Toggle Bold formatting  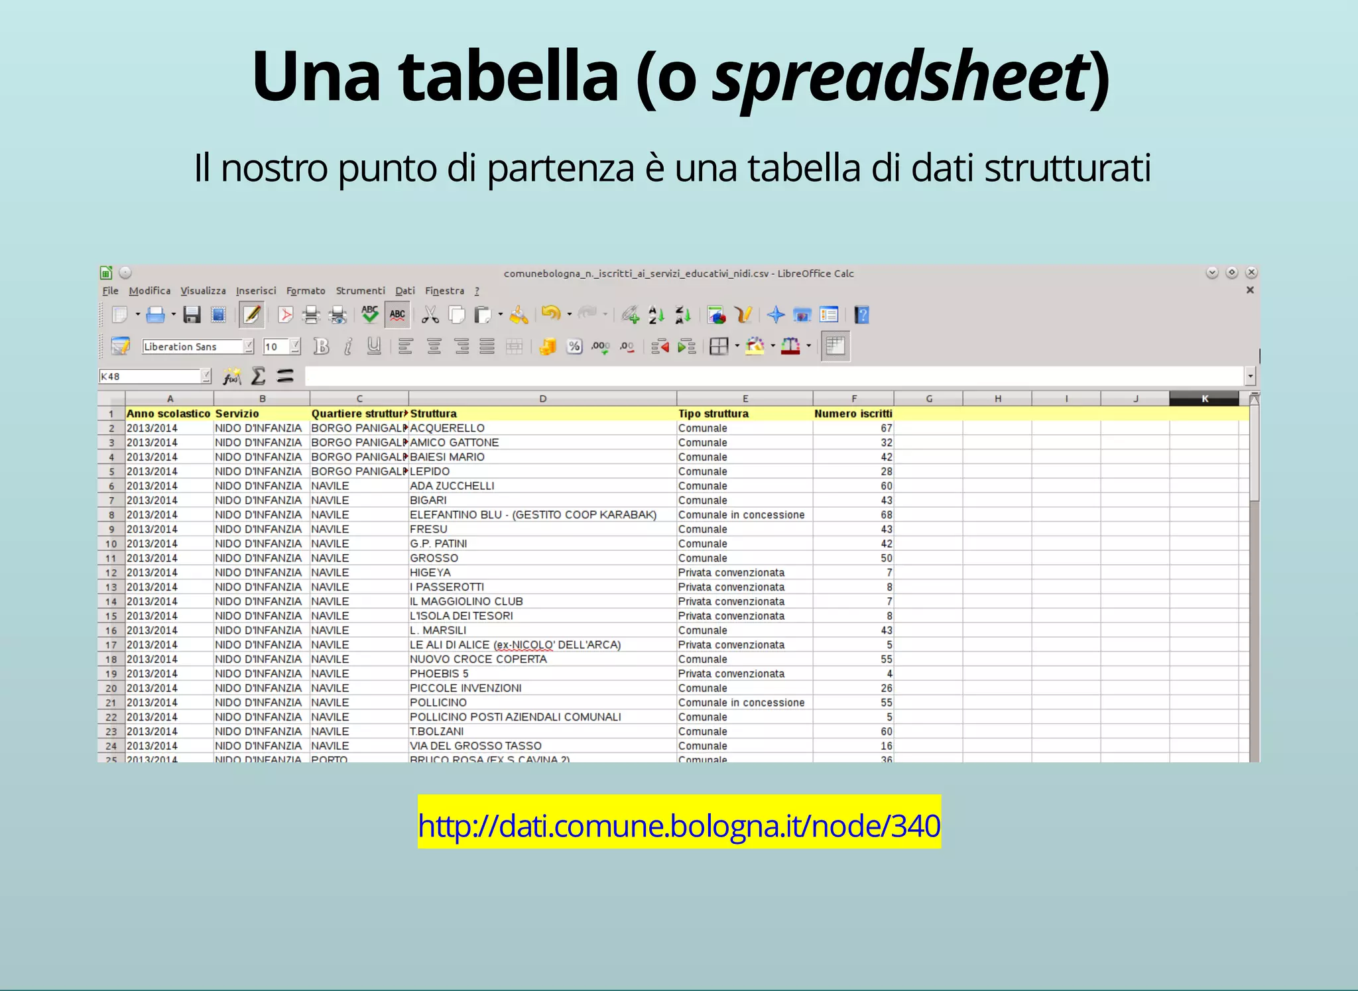322,346
